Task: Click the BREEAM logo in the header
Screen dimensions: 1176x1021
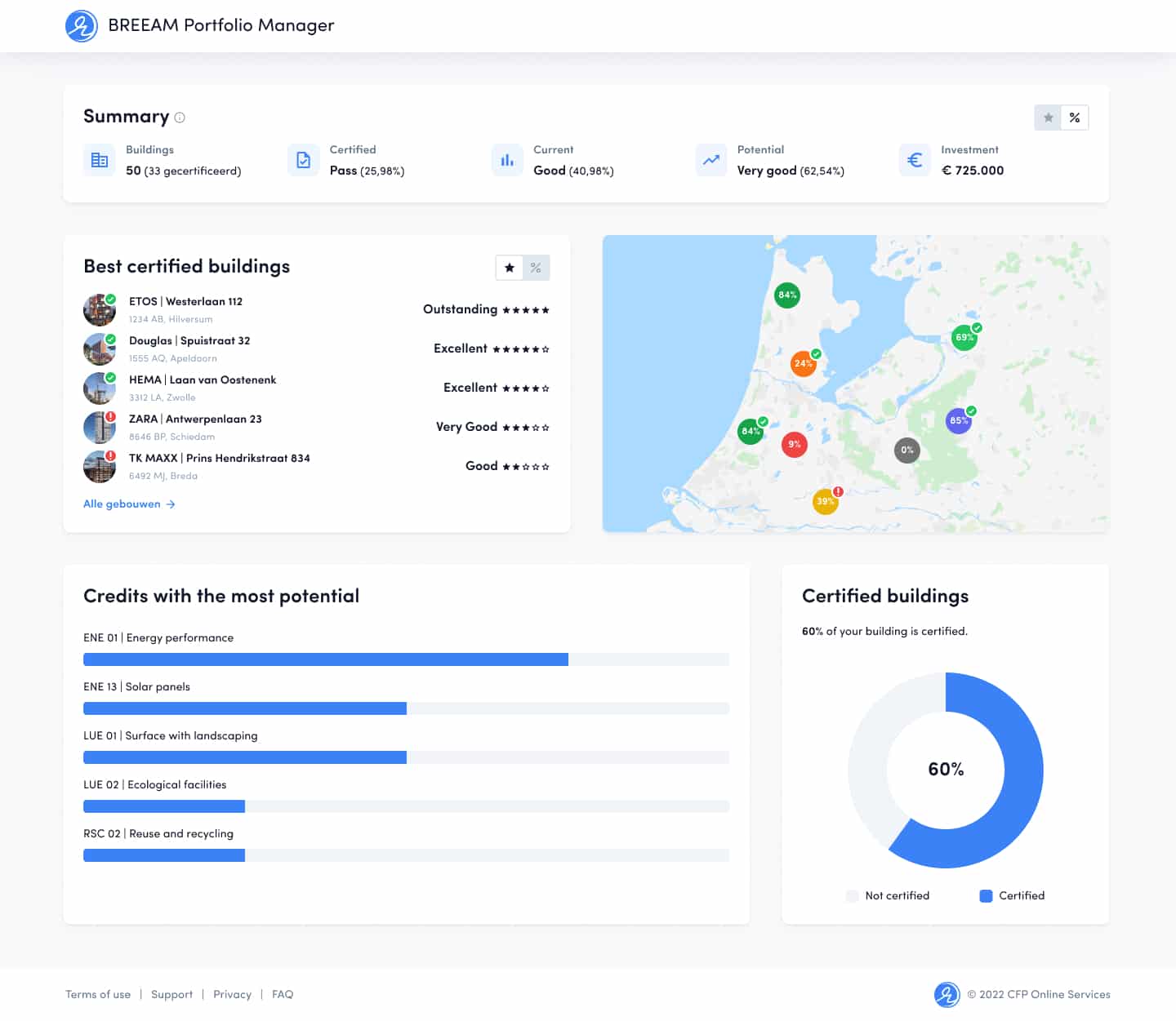Action: [81, 26]
